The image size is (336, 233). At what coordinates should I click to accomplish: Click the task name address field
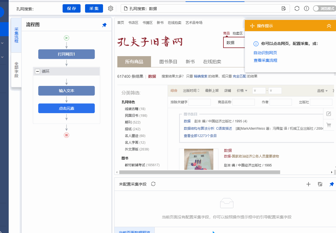pyautogui.click(x=205, y=9)
